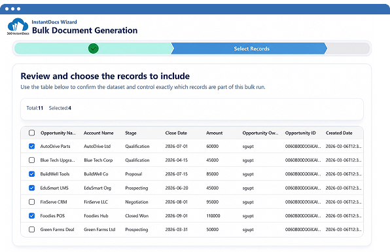
Task: Click the Stage column header
Action: pyautogui.click(x=131, y=133)
